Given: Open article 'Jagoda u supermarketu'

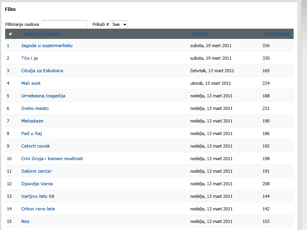Looking at the screenshot, I should 47,46.
